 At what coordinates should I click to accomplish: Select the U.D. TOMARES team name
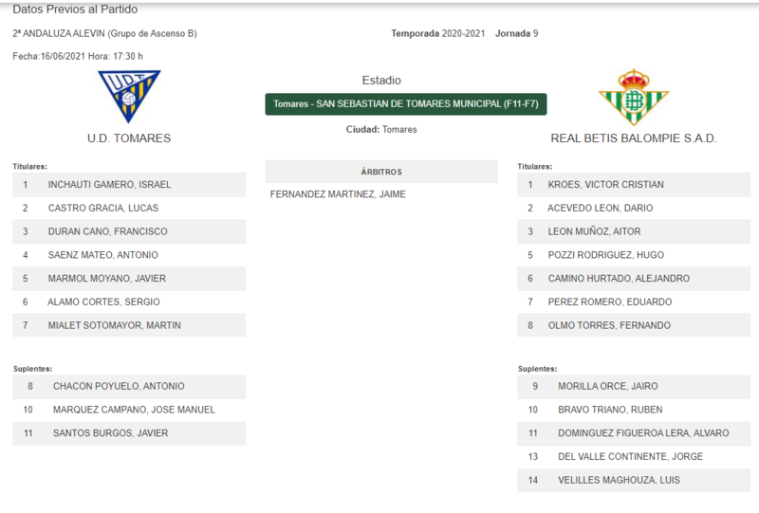click(x=129, y=138)
